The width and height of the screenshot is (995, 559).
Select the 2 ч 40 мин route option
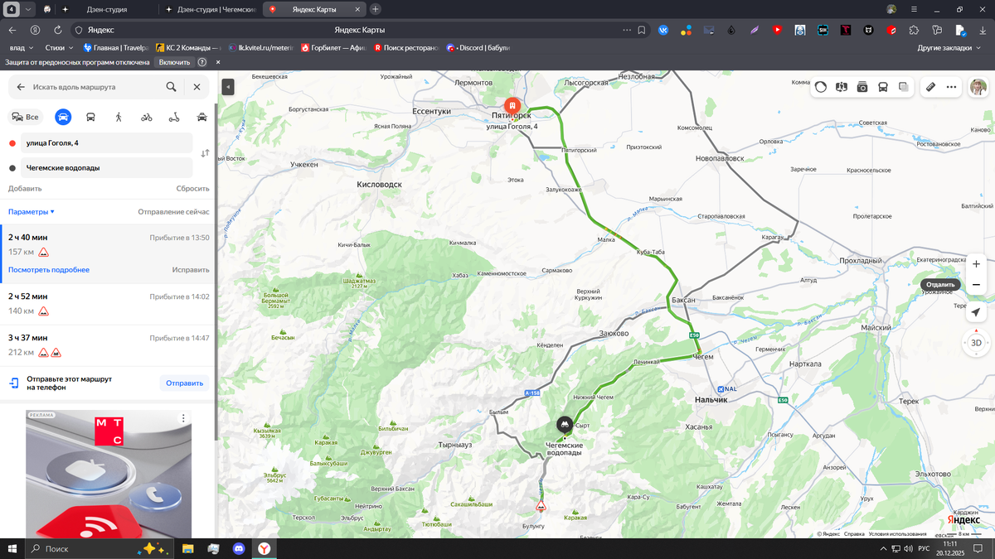click(x=108, y=253)
